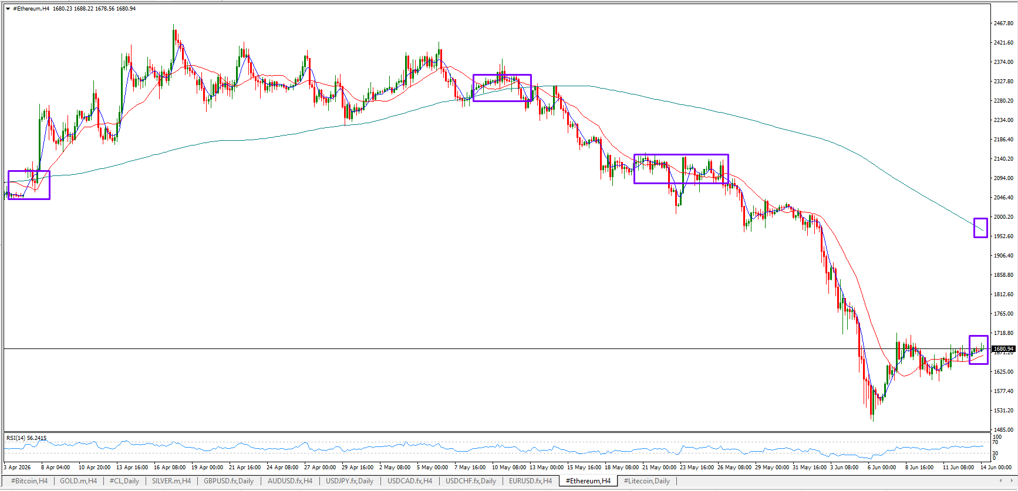
Task: Click the 3 Apr 2026 date label
Action: (x=18, y=468)
